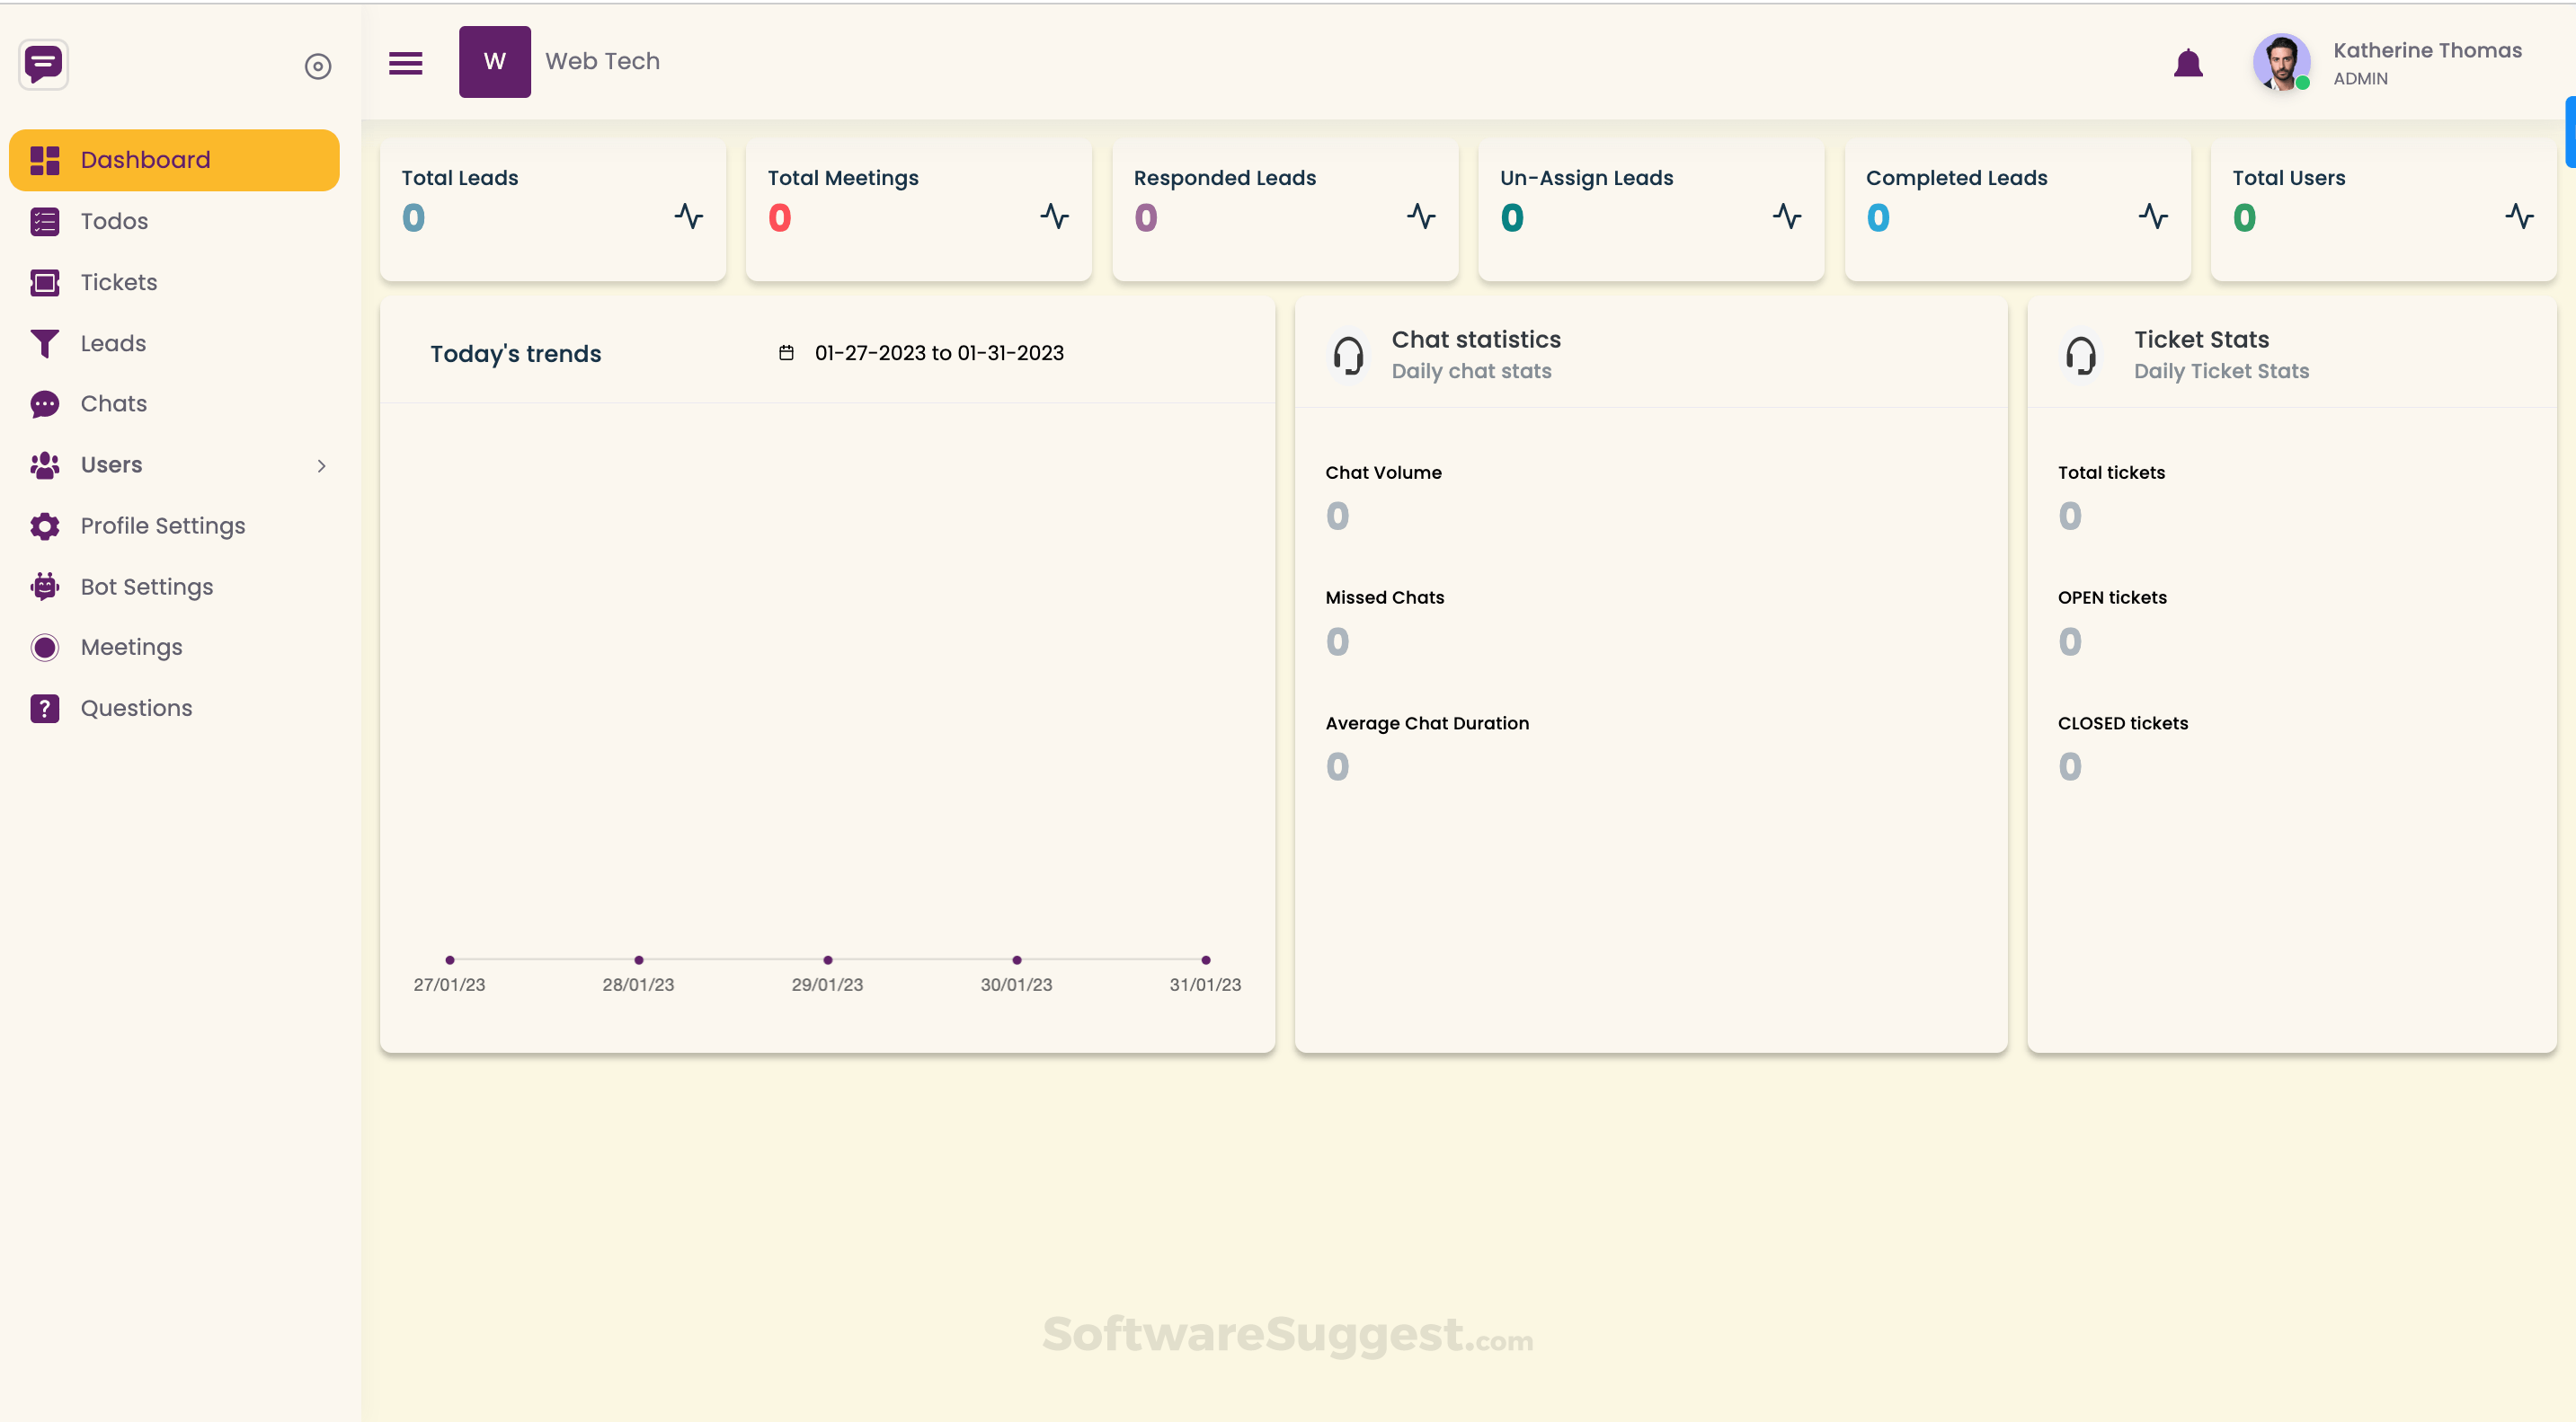The height and width of the screenshot is (1422, 2576).
Task: Click the Katherine Thomas admin avatar
Action: click(x=2281, y=62)
